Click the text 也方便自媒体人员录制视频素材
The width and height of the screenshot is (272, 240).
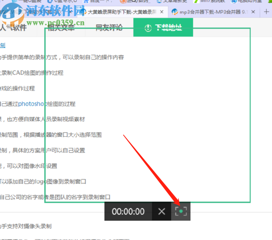point(46,120)
